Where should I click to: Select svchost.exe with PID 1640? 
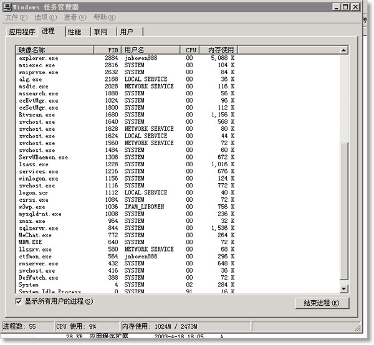click(127, 122)
